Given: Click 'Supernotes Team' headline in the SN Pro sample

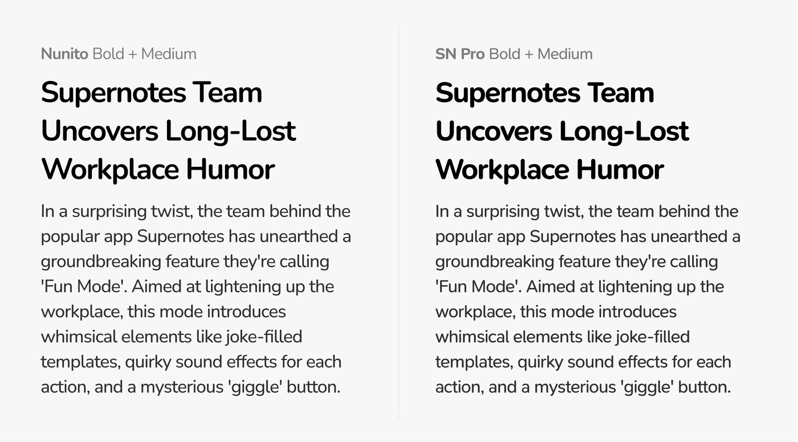Looking at the screenshot, I should (544, 93).
